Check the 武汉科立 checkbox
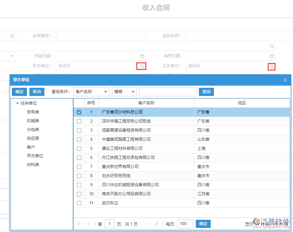This screenshot has width=293, height=232. [x=79, y=203]
